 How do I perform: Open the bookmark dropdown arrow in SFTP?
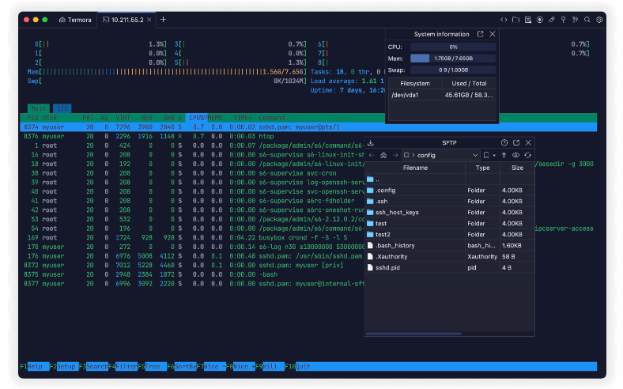495,155
